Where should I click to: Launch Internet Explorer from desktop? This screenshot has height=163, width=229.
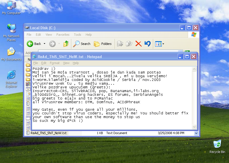[x=11, y=79]
